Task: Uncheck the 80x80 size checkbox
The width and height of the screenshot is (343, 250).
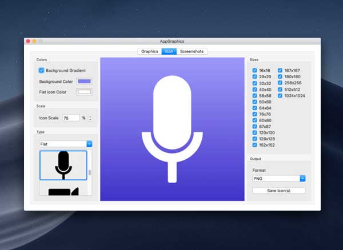Action: pos(254,120)
